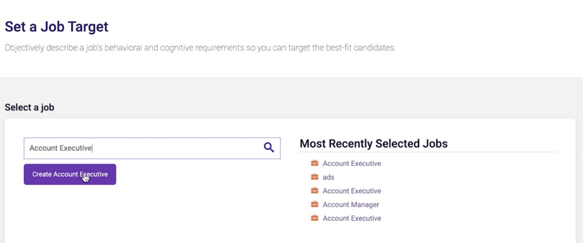Image resolution: width=583 pixels, height=243 pixels.
Task: Open the last Account Executive recent job
Action: 352,219
